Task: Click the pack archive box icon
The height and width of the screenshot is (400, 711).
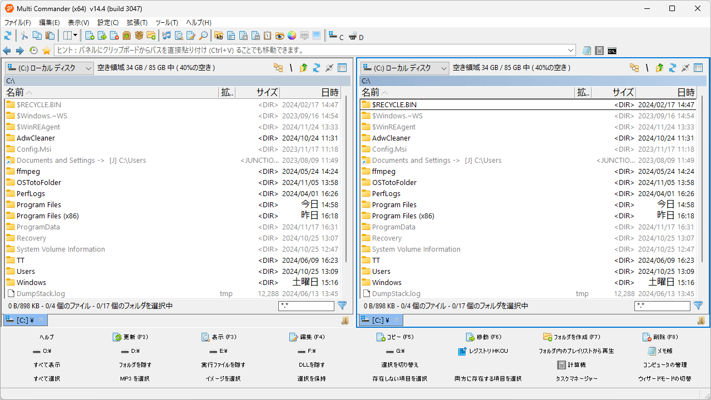Action: [127, 36]
